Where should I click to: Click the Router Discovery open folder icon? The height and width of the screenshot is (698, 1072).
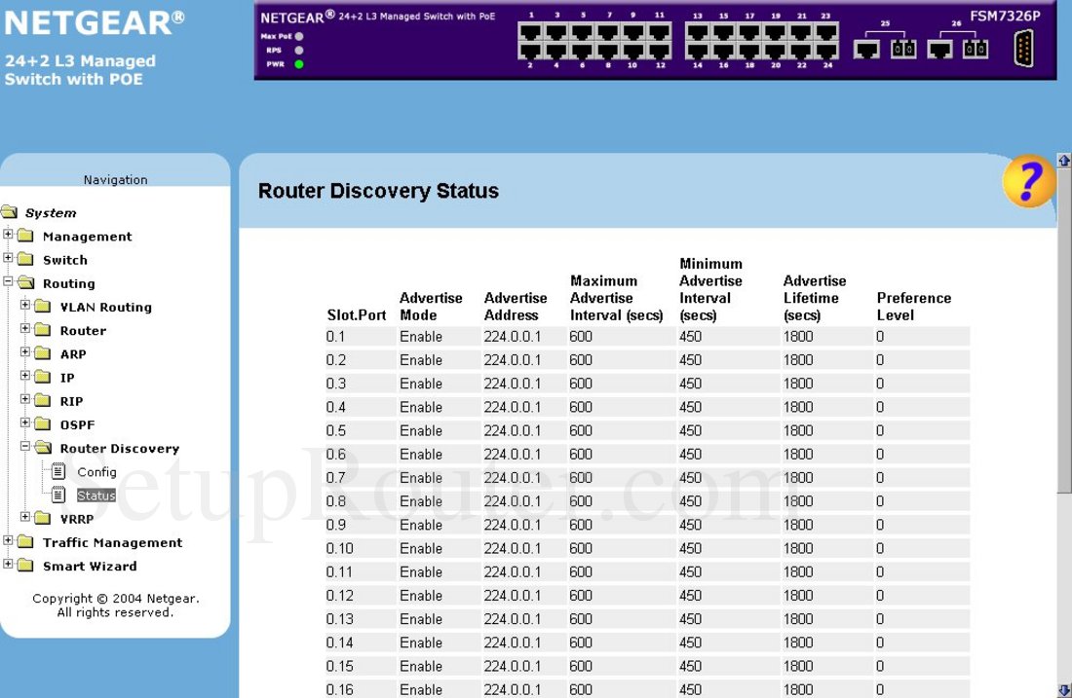coord(43,448)
